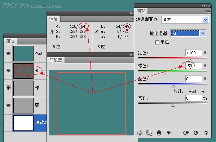Open the 通道混和器 preset dropdown
The width and height of the screenshot is (216, 142).
(185, 20)
